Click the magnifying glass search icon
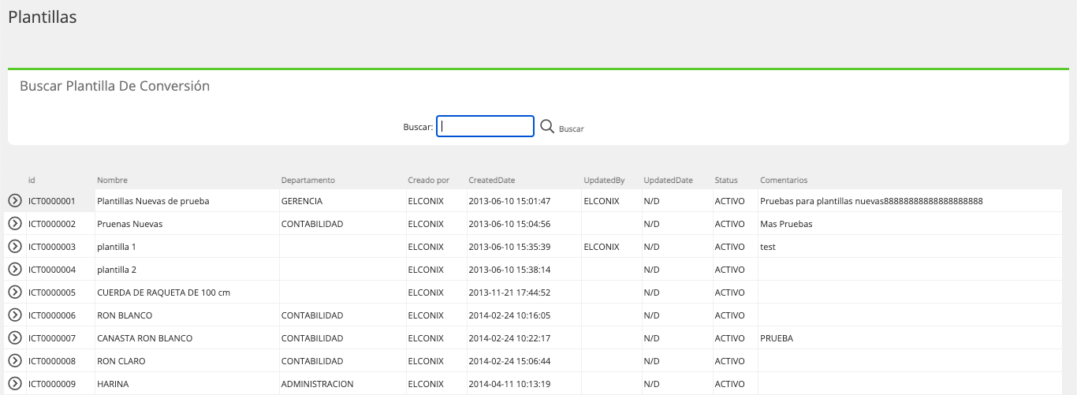This screenshot has width=1077, height=395. pyautogui.click(x=547, y=126)
